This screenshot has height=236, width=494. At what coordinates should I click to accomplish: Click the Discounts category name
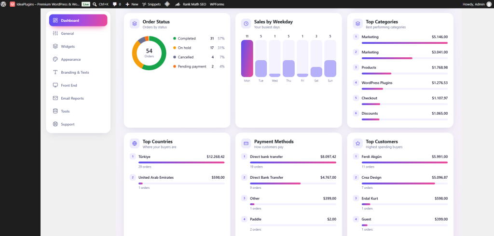370,113
